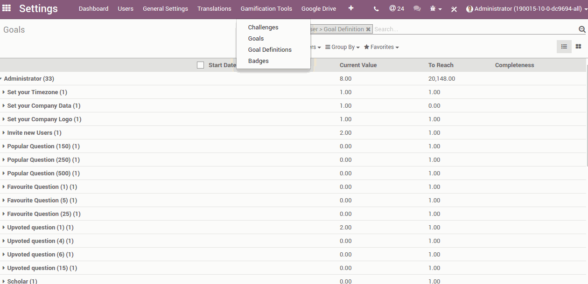Click the crossed tools icon in navbar
Screen dimensions: 588x284
(454, 9)
